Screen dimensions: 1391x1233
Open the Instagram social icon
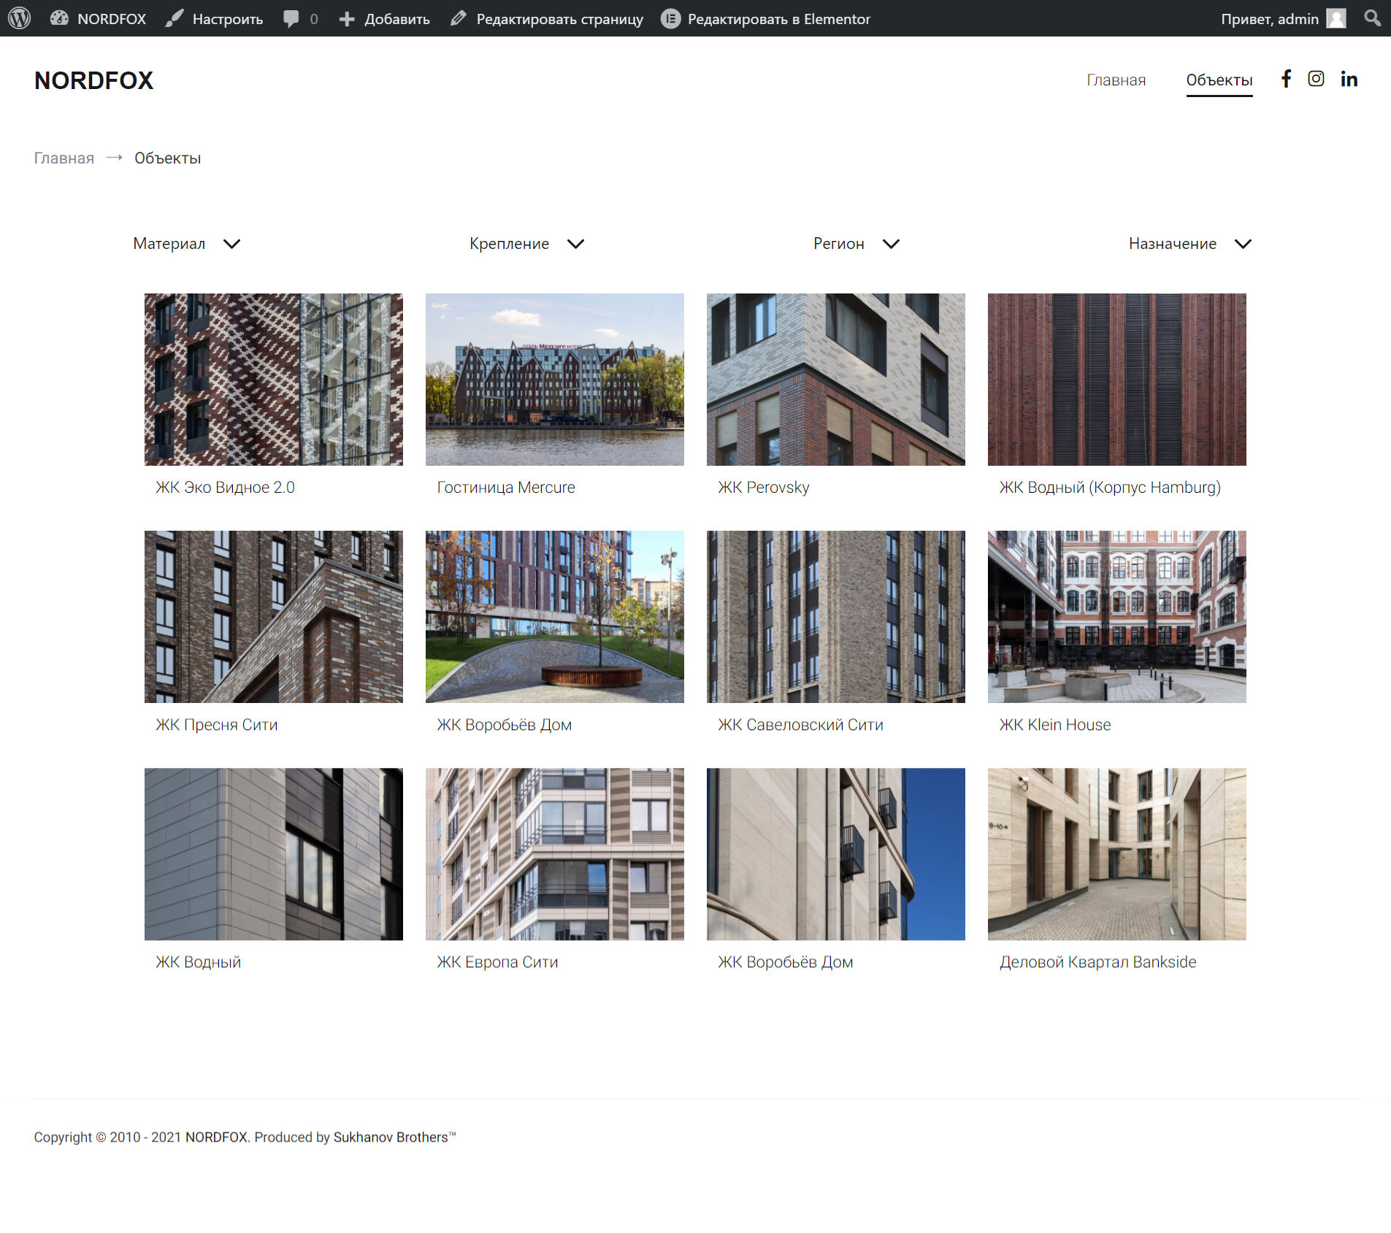click(1316, 79)
